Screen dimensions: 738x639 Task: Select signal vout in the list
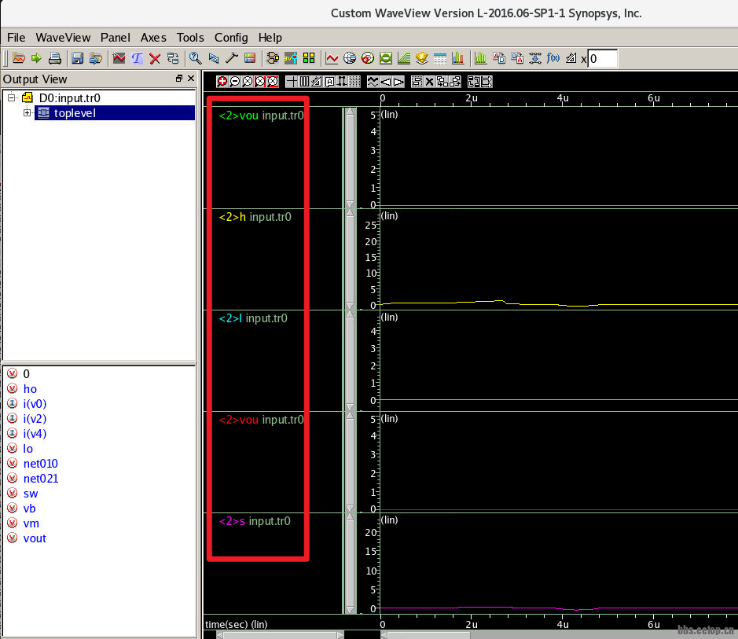click(35, 538)
